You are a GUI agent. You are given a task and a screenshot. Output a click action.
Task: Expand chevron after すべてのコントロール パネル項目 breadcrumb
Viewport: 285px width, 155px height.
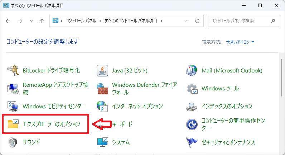161,21
